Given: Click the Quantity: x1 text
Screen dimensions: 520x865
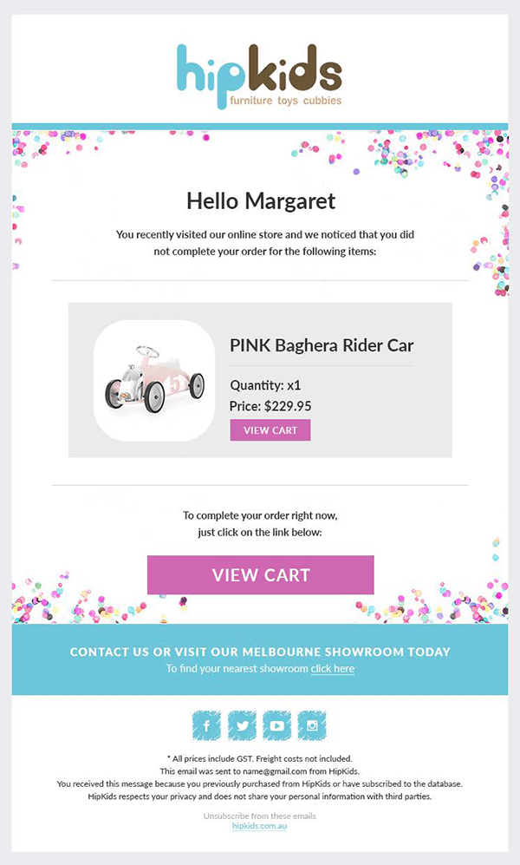Looking at the screenshot, I should [x=265, y=385].
